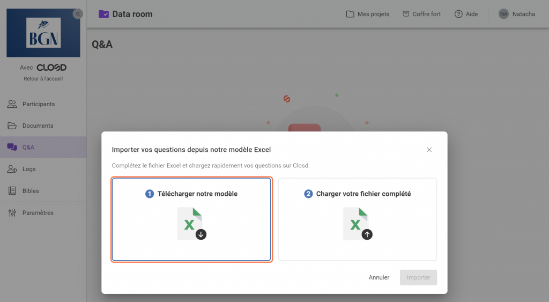Click the Excel download template icon
The image size is (549, 302).
pos(191,224)
